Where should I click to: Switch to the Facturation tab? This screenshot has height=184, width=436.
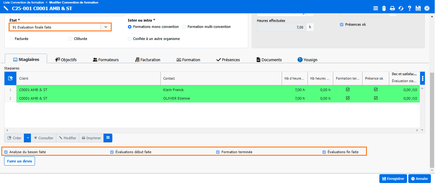(x=148, y=60)
